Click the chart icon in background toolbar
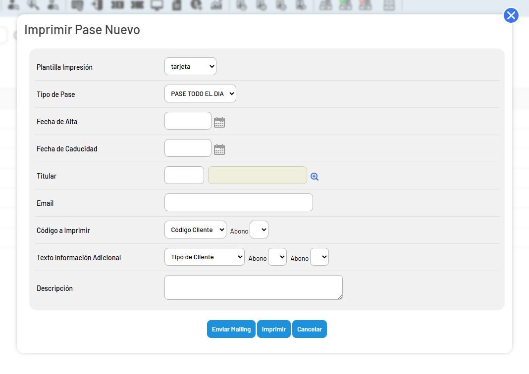 click(216, 5)
